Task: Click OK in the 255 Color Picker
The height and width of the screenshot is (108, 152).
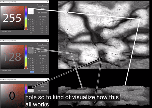Action: [x=43, y=5]
